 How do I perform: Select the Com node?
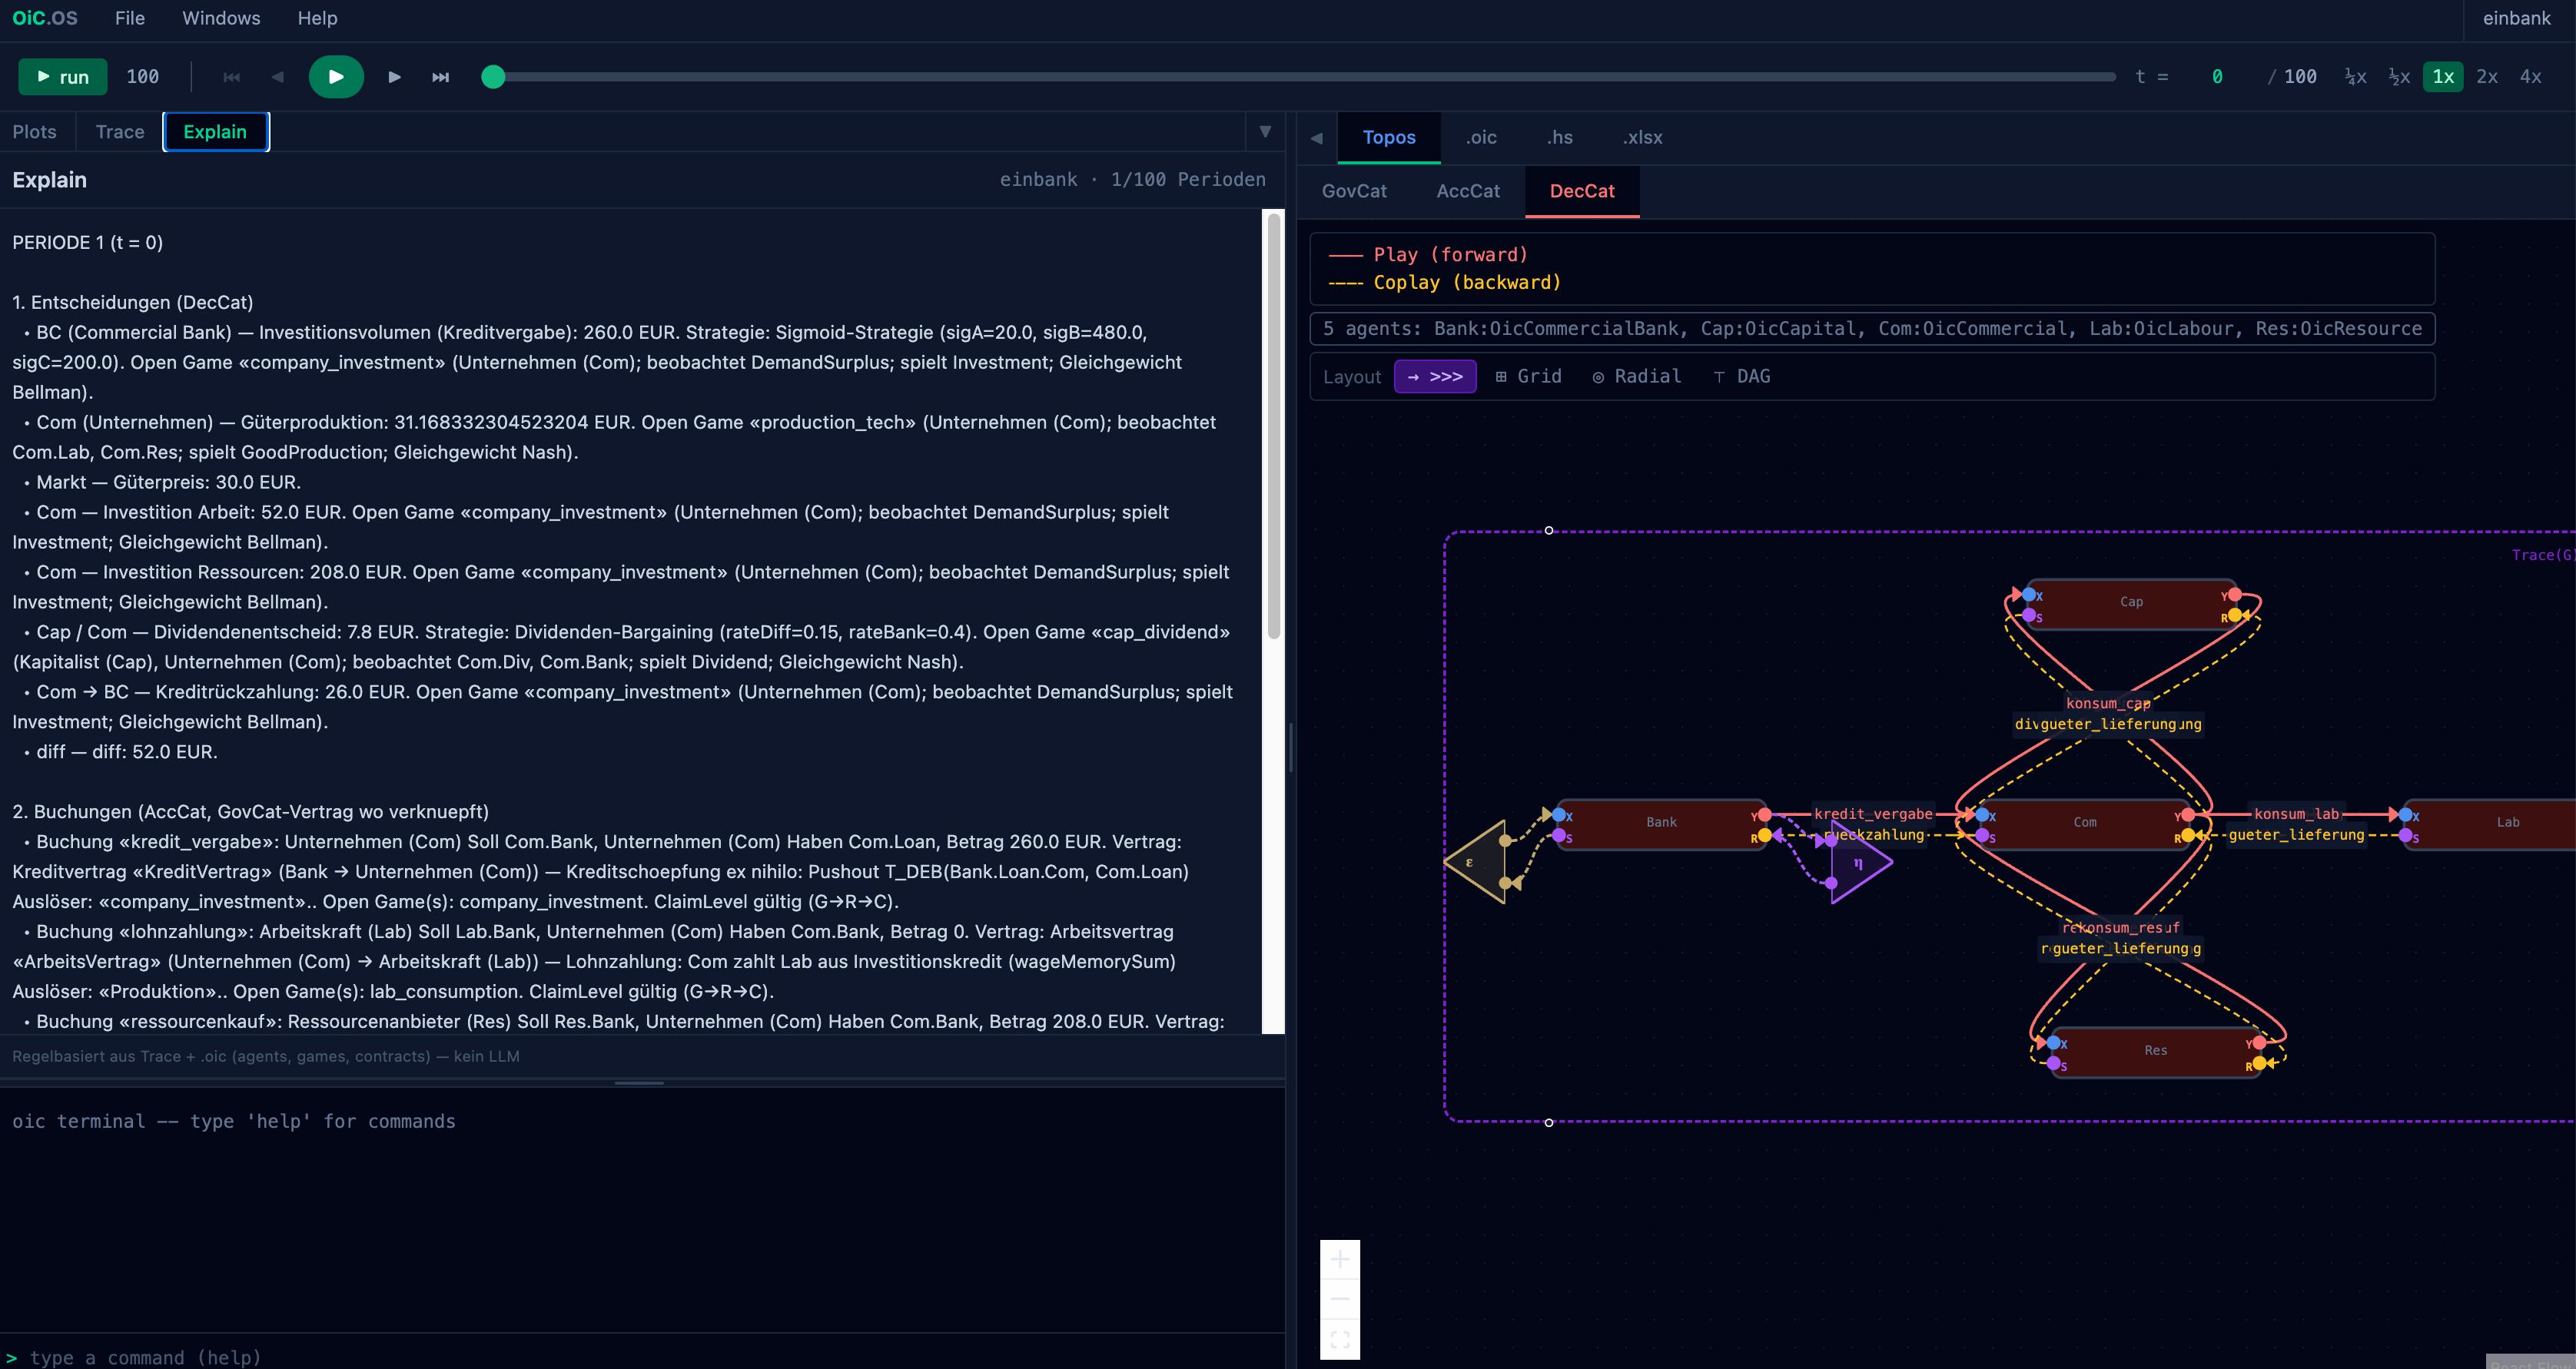pos(2085,823)
